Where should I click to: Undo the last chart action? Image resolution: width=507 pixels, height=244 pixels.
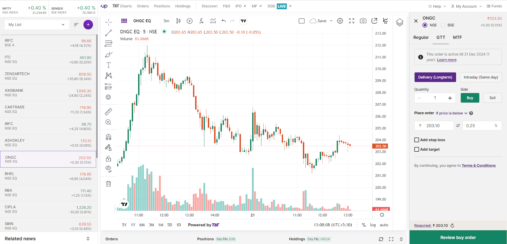tap(224, 21)
